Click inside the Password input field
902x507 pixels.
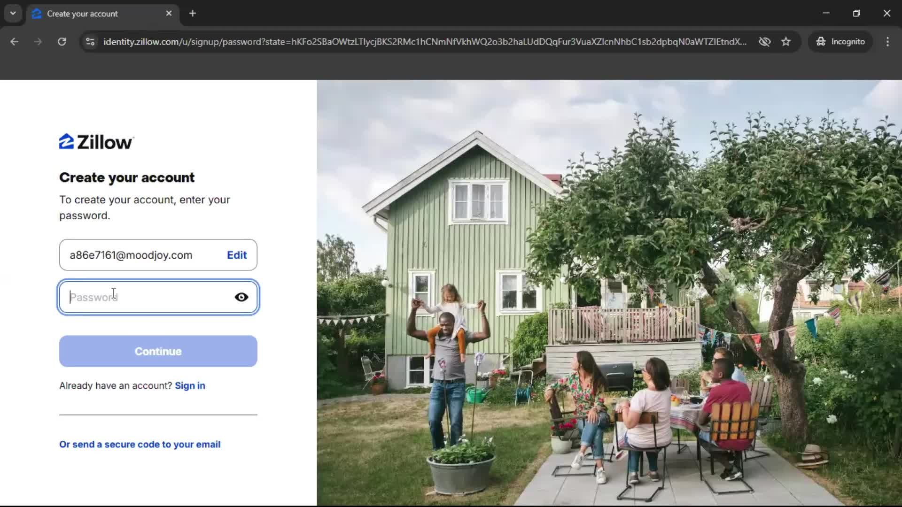141,297
